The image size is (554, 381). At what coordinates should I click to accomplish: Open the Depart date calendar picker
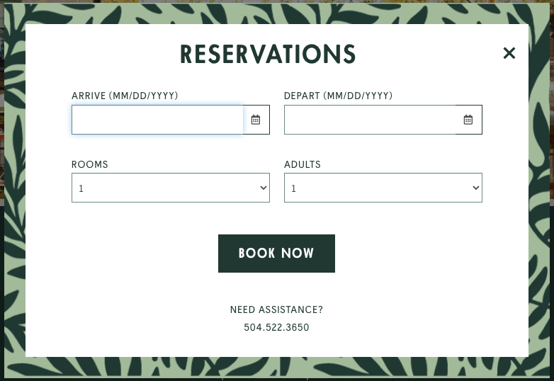[x=468, y=120]
